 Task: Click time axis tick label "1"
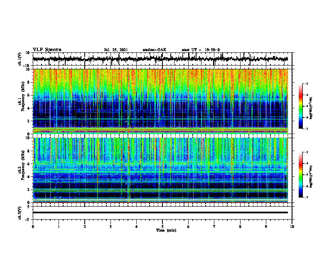click(x=59, y=227)
